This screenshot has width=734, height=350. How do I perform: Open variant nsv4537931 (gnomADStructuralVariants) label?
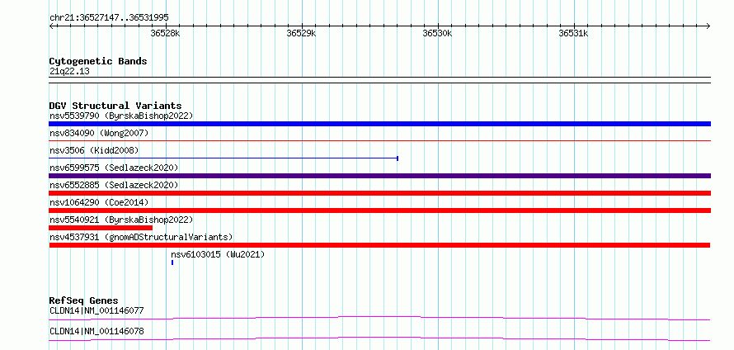pos(141,237)
